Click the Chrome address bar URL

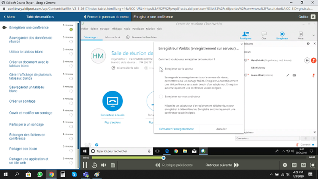tap(160, 9)
